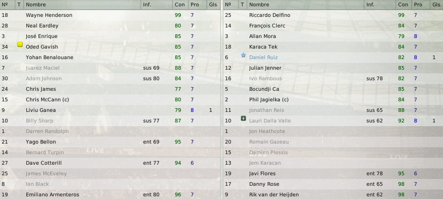Click the injury icon beside Lauri Dalla Valle
Screen dimensions: 443x199
point(243,118)
